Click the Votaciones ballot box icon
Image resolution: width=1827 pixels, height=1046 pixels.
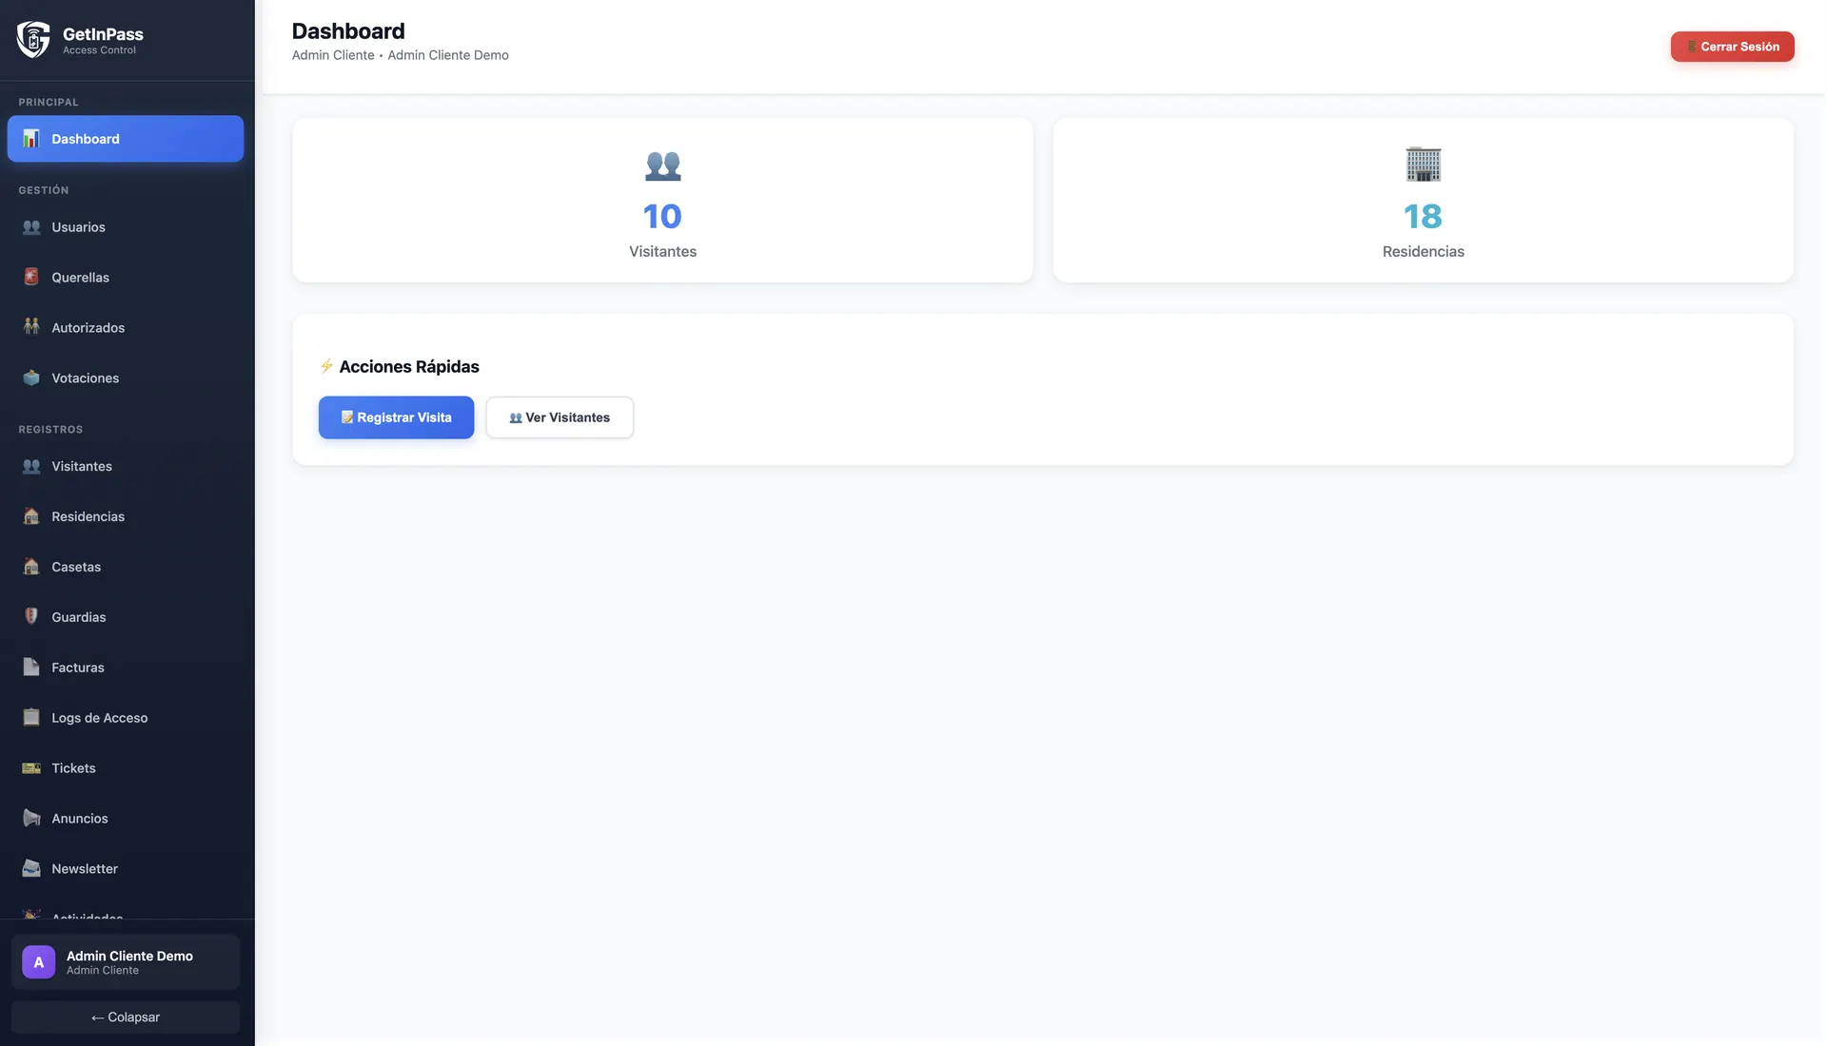point(31,378)
